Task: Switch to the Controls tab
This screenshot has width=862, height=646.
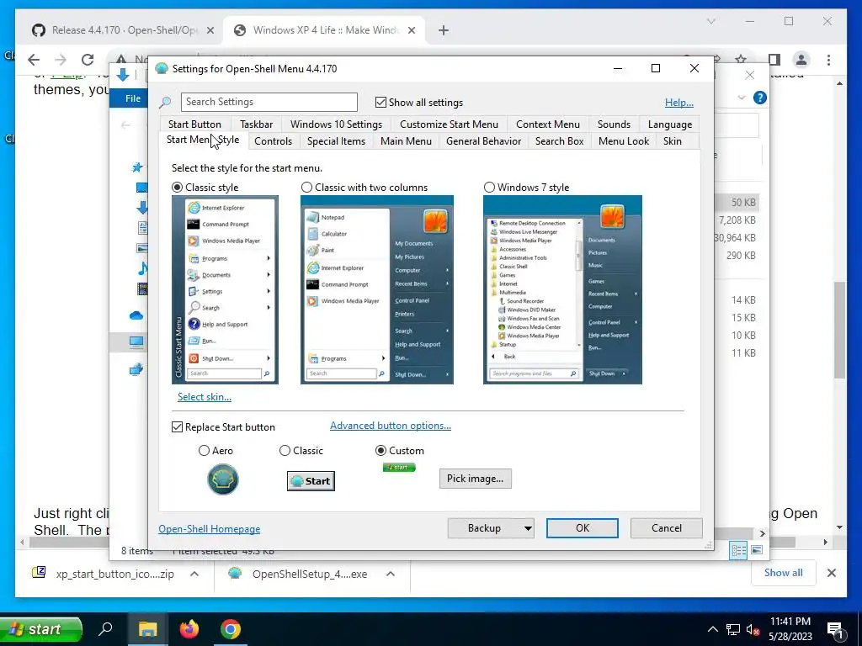Action: tap(274, 141)
